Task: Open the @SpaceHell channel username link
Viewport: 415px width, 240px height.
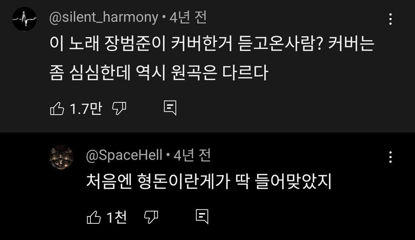Action: [124, 155]
